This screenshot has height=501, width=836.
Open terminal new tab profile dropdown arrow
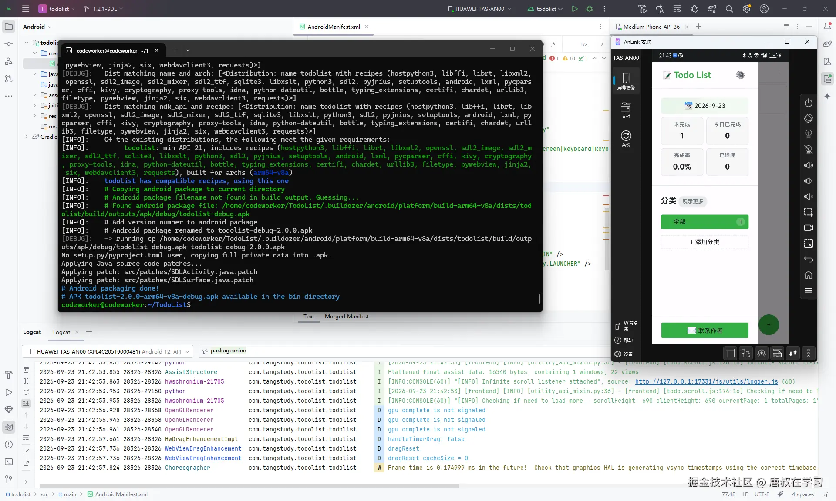[188, 50]
